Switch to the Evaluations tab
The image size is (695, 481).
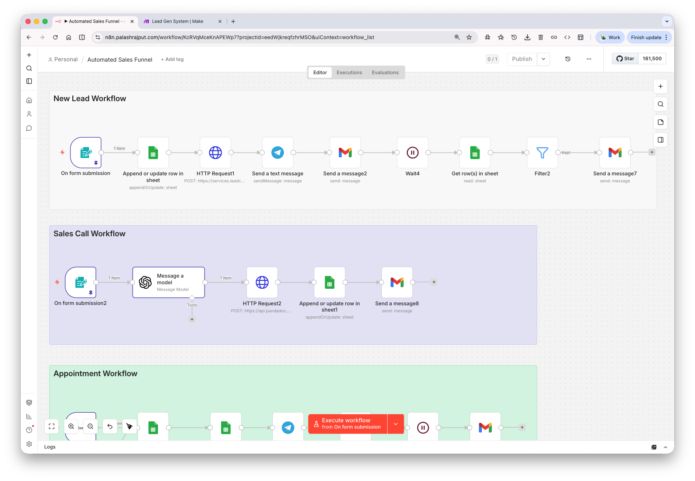pyautogui.click(x=385, y=72)
